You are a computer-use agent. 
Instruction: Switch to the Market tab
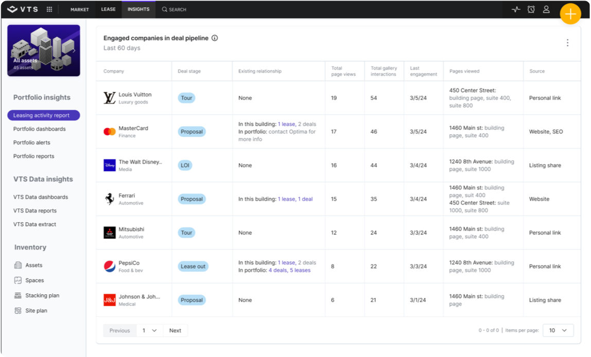point(79,9)
